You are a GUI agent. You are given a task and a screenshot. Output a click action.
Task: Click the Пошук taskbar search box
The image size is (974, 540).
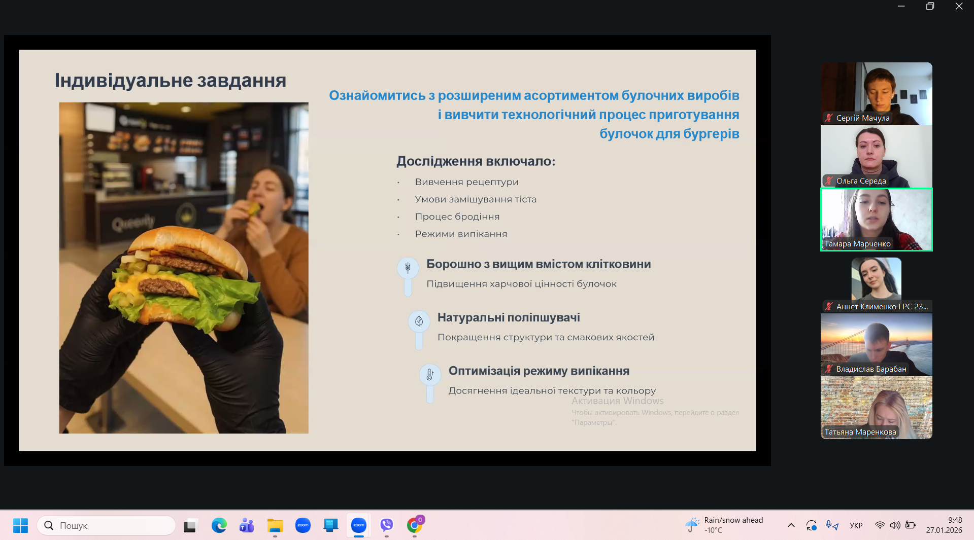tap(107, 525)
